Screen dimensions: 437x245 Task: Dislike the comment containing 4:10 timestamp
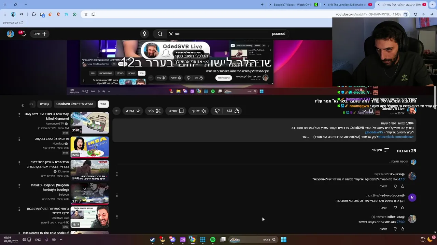click(395, 186)
